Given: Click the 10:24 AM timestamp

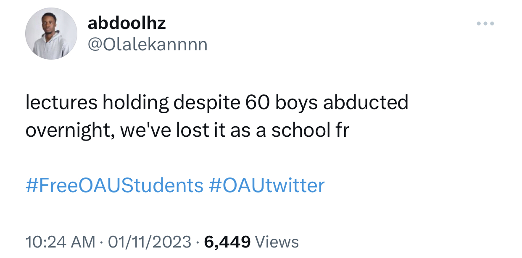Looking at the screenshot, I should point(60,242).
